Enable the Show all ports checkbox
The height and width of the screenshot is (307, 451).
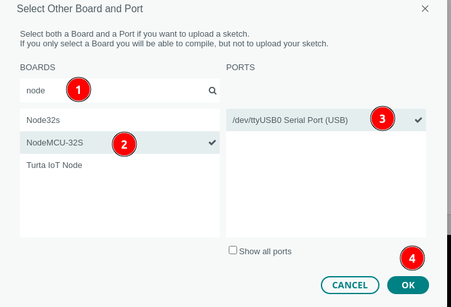[x=233, y=250]
